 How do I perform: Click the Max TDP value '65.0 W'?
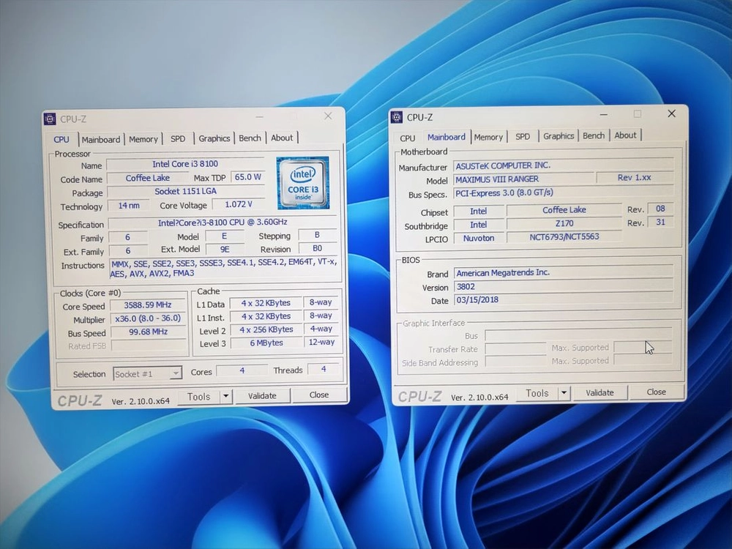248,177
